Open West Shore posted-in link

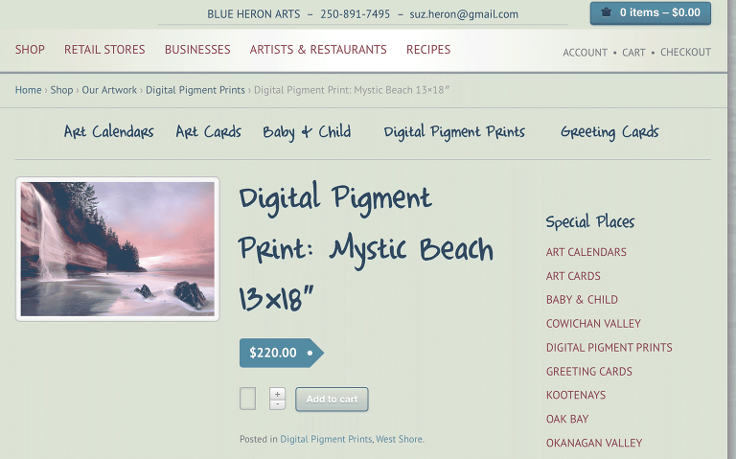point(399,439)
